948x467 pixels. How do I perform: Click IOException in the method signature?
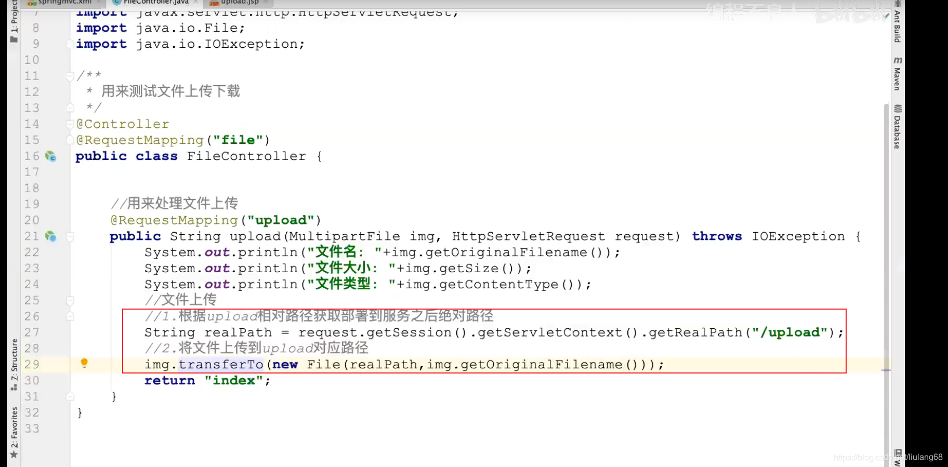pyautogui.click(x=798, y=236)
